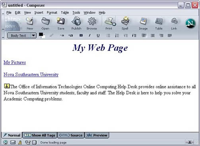This screenshot has width=200, height=146.
Task: Minimize the Composer window
Action: pos(181,5)
